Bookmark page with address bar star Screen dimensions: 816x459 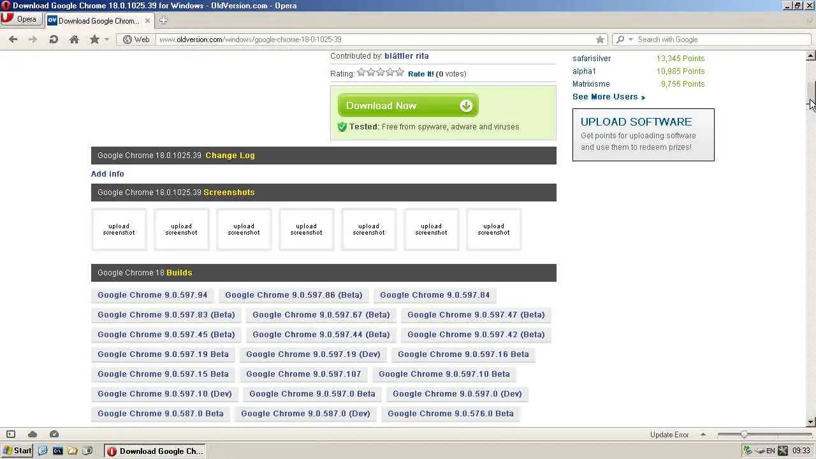[x=600, y=40]
